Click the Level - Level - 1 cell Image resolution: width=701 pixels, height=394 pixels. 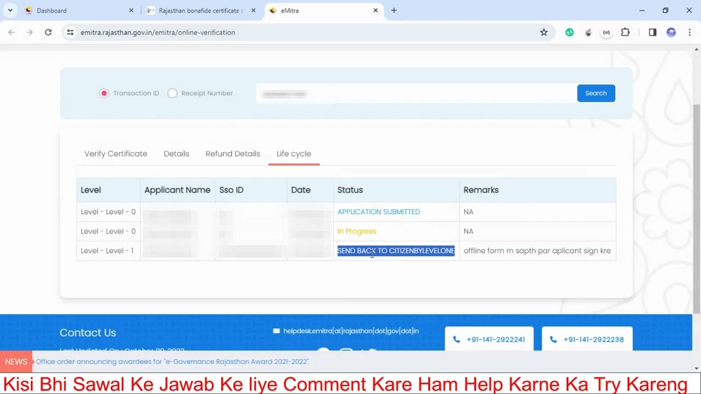tap(108, 251)
